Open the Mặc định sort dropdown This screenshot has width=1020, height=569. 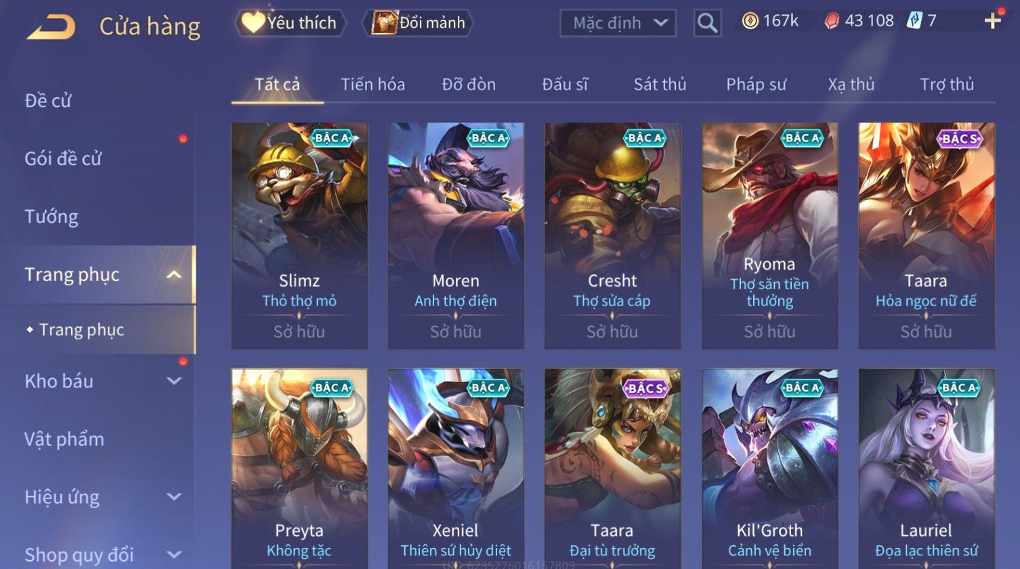pos(618,24)
